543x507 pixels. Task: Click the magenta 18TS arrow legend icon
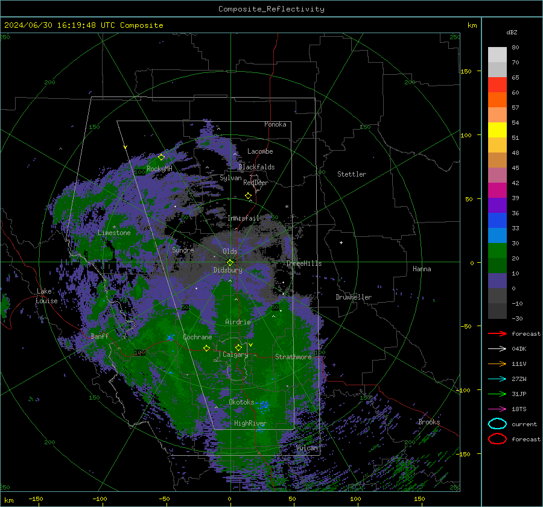click(x=497, y=409)
